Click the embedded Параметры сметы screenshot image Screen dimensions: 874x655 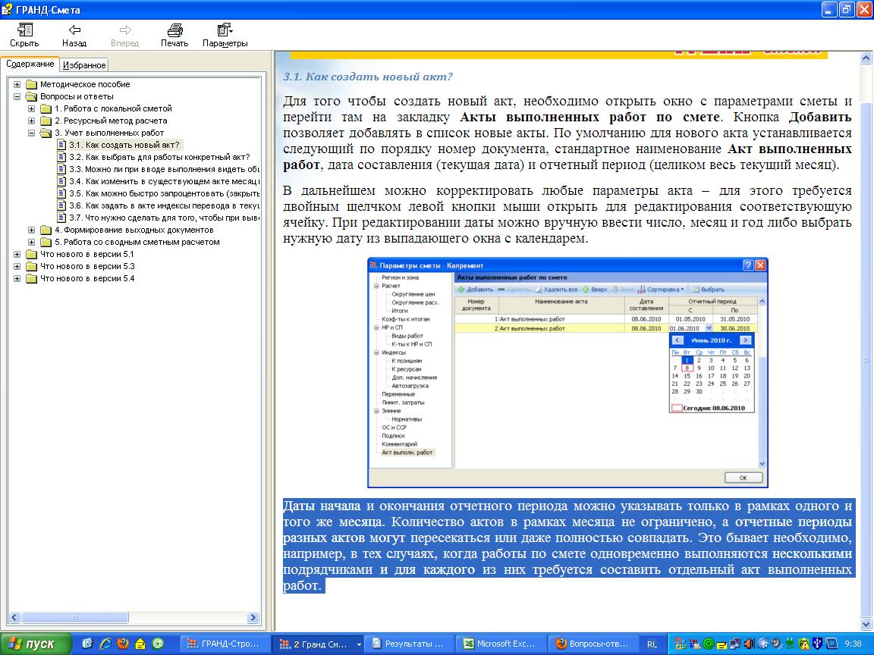(567, 373)
